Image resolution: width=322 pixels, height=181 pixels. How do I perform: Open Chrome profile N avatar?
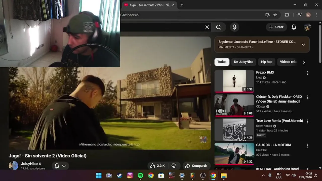[x=308, y=15]
